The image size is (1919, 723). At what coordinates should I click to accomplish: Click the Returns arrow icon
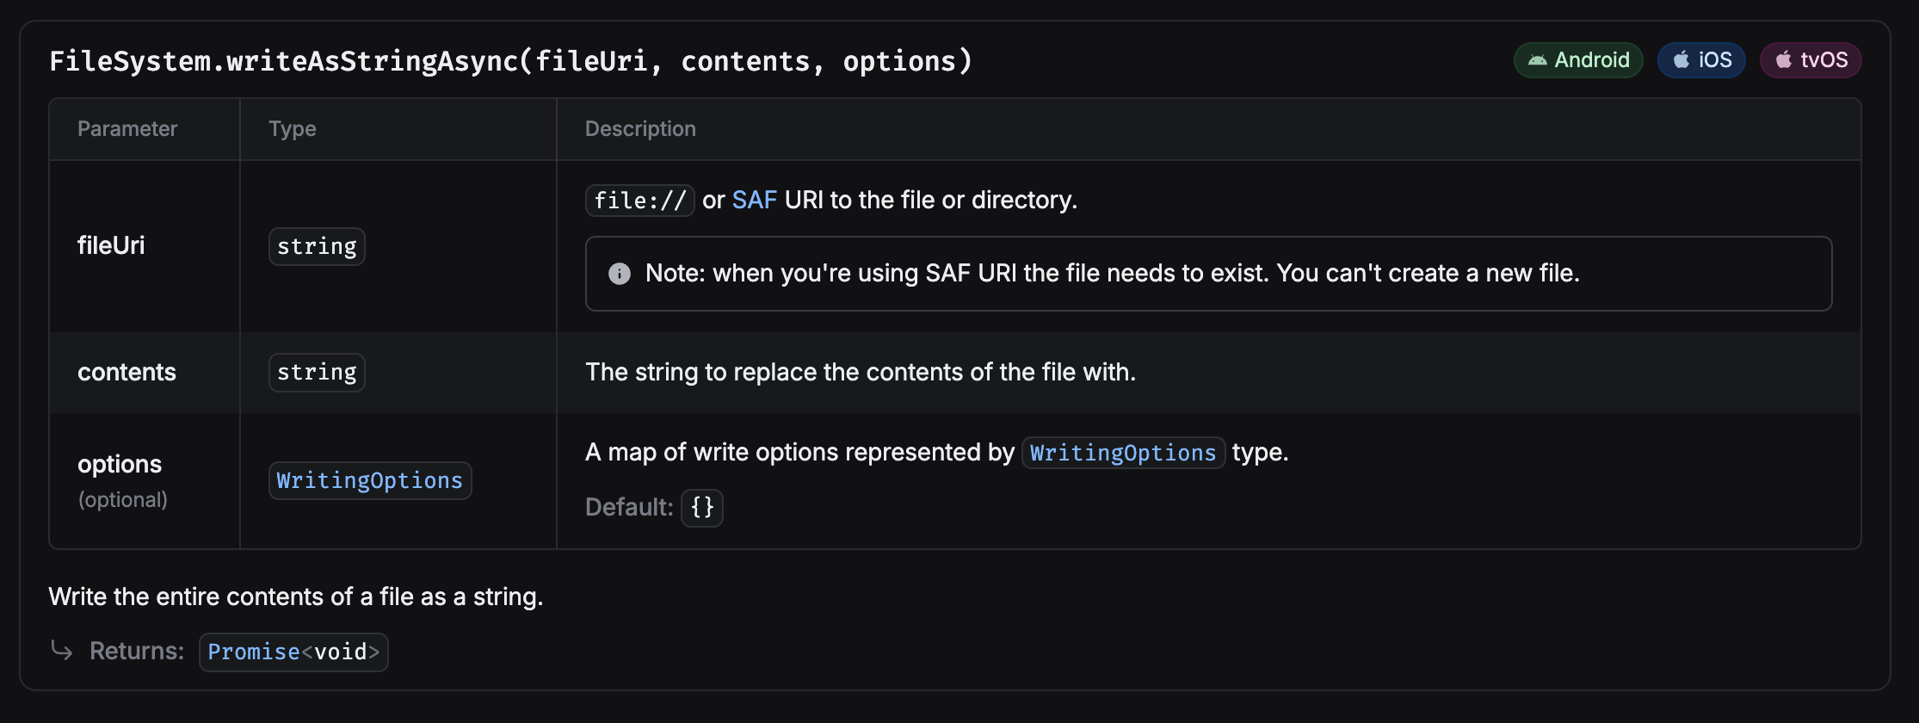(x=62, y=650)
